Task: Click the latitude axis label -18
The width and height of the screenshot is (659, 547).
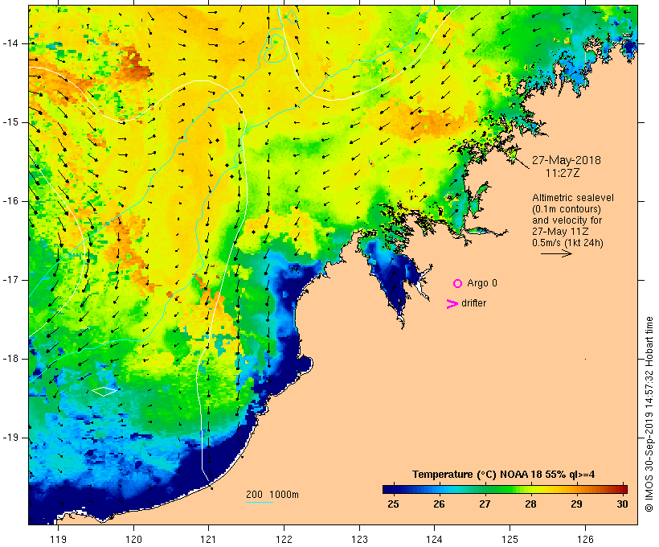Action: click(x=10, y=359)
